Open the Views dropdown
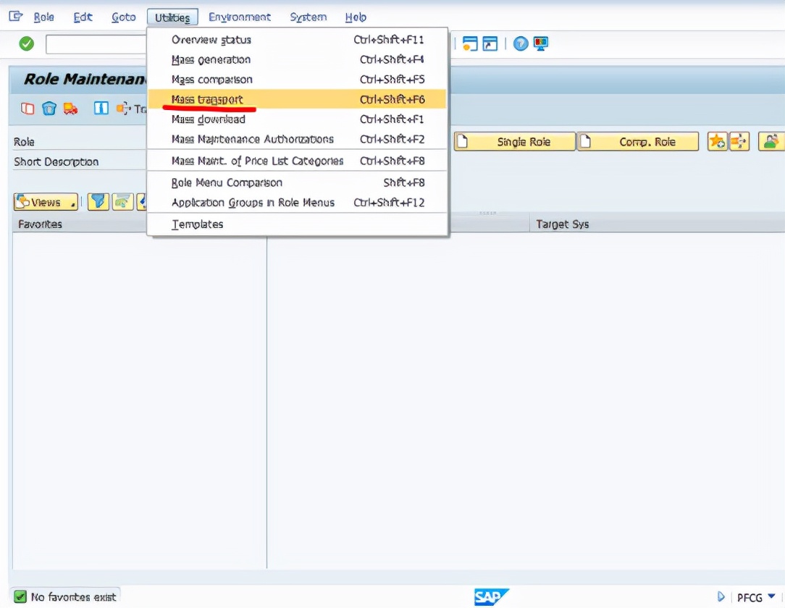This screenshot has height=608, width=785. point(45,203)
